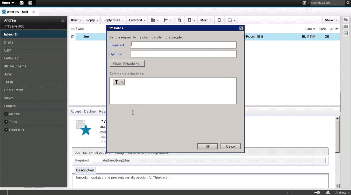The image size is (351, 195).
Task: Open the briefcase icon in the right side panel
Action: coord(346,26)
